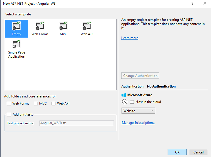Open the Manage Subscriptions link
The image size is (211, 157).
click(138, 123)
